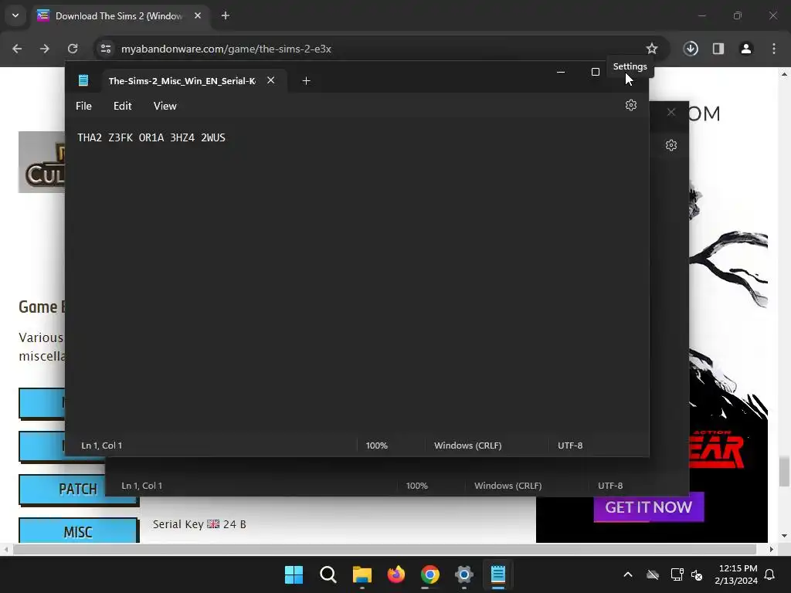Click the MISC button on the webpage
The image size is (791, 593).
78,531
